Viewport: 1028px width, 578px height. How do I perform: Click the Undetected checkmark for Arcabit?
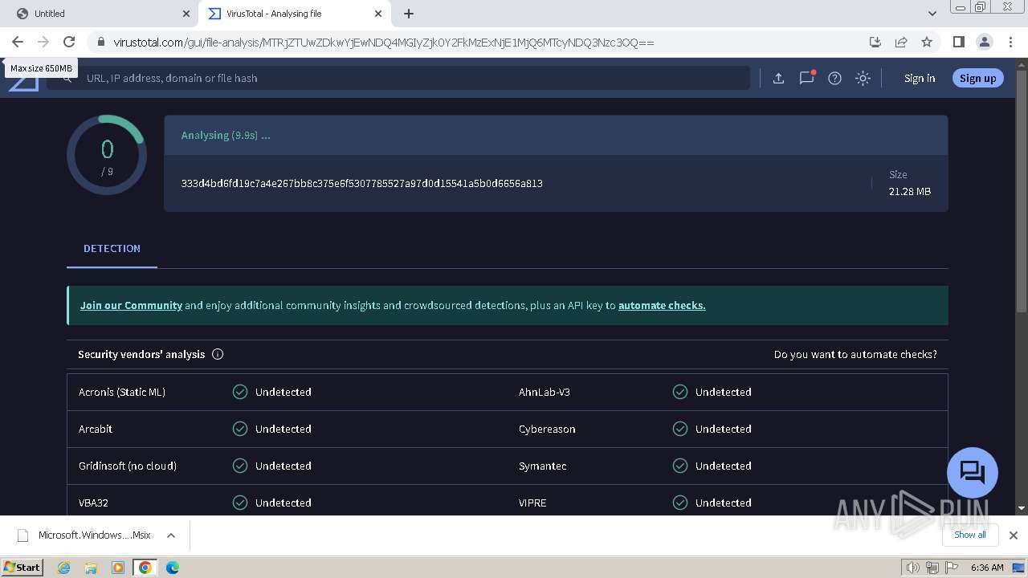point(240,429)
